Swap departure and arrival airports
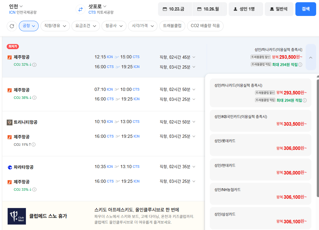 point(80,9)
